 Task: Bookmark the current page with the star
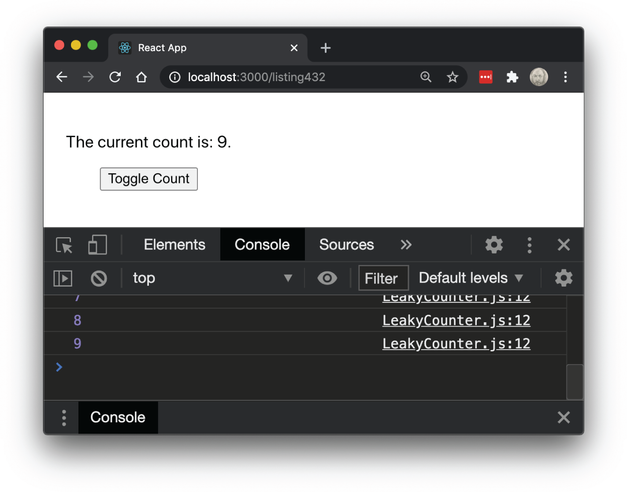point(453,77)
